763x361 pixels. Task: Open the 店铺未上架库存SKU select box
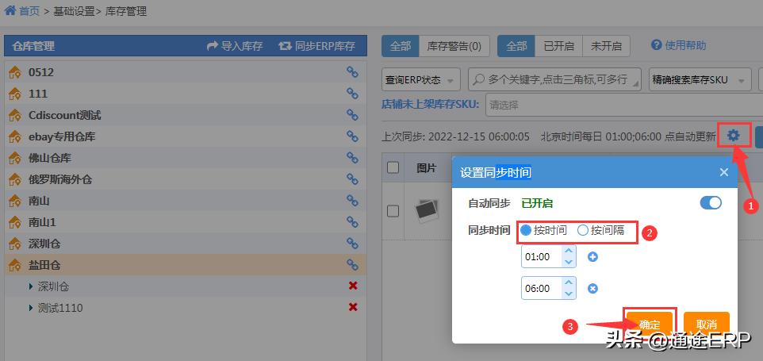[x=624, y=105]
